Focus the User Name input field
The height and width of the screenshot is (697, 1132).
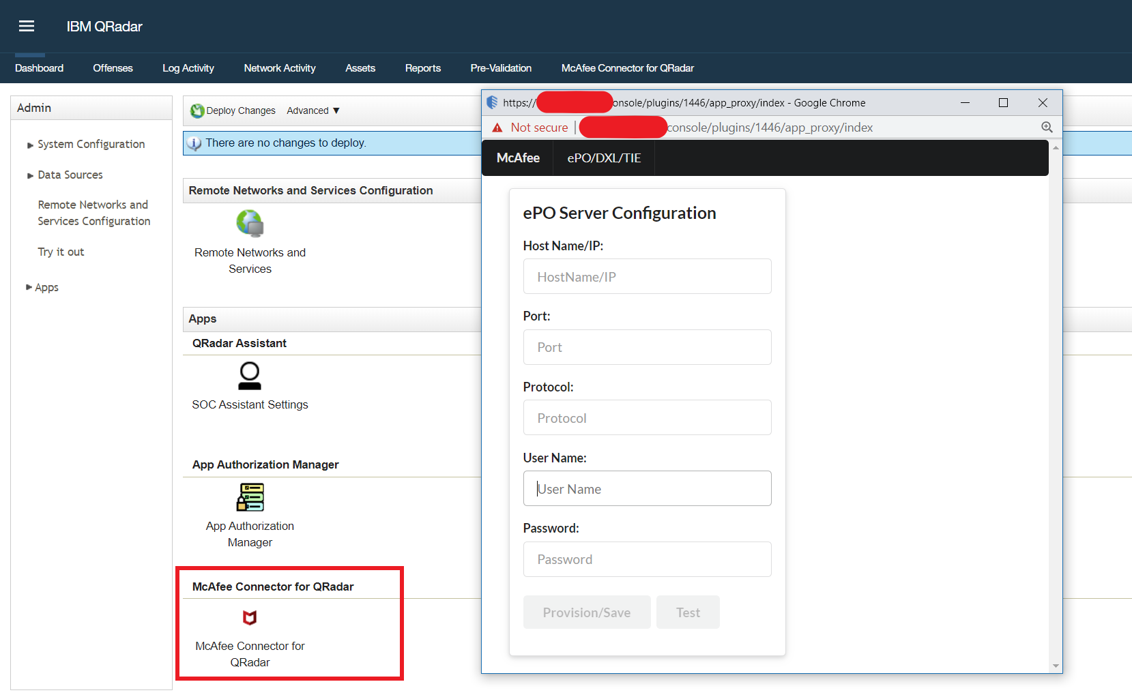[647, 488]
